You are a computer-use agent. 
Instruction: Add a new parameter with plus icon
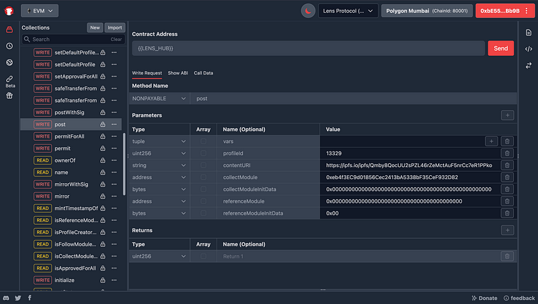[x=507, y=115]
